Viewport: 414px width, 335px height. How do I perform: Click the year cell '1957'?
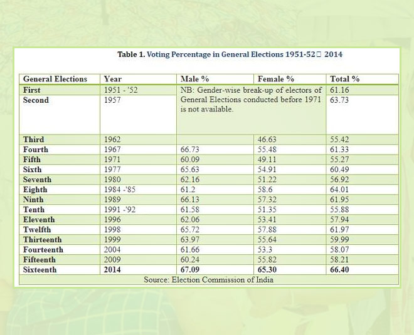[112, 100]
